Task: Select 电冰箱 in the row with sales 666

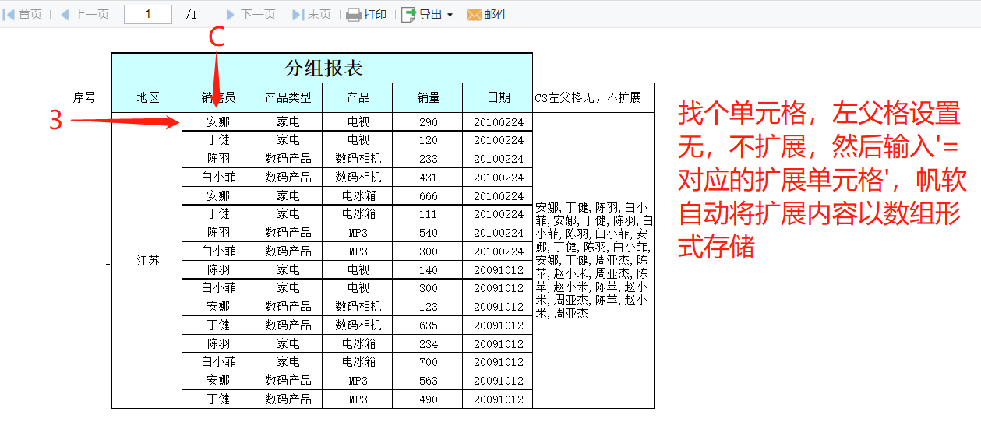Action: pyautogui.click(x=358, y=195)
